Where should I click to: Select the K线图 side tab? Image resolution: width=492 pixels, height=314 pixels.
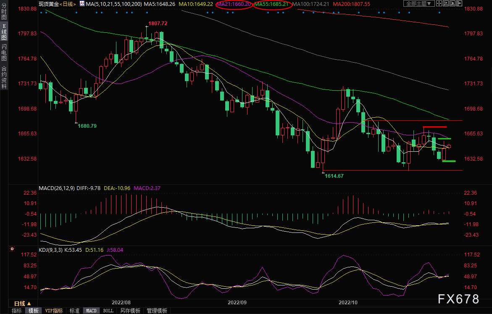coord(4,34)
